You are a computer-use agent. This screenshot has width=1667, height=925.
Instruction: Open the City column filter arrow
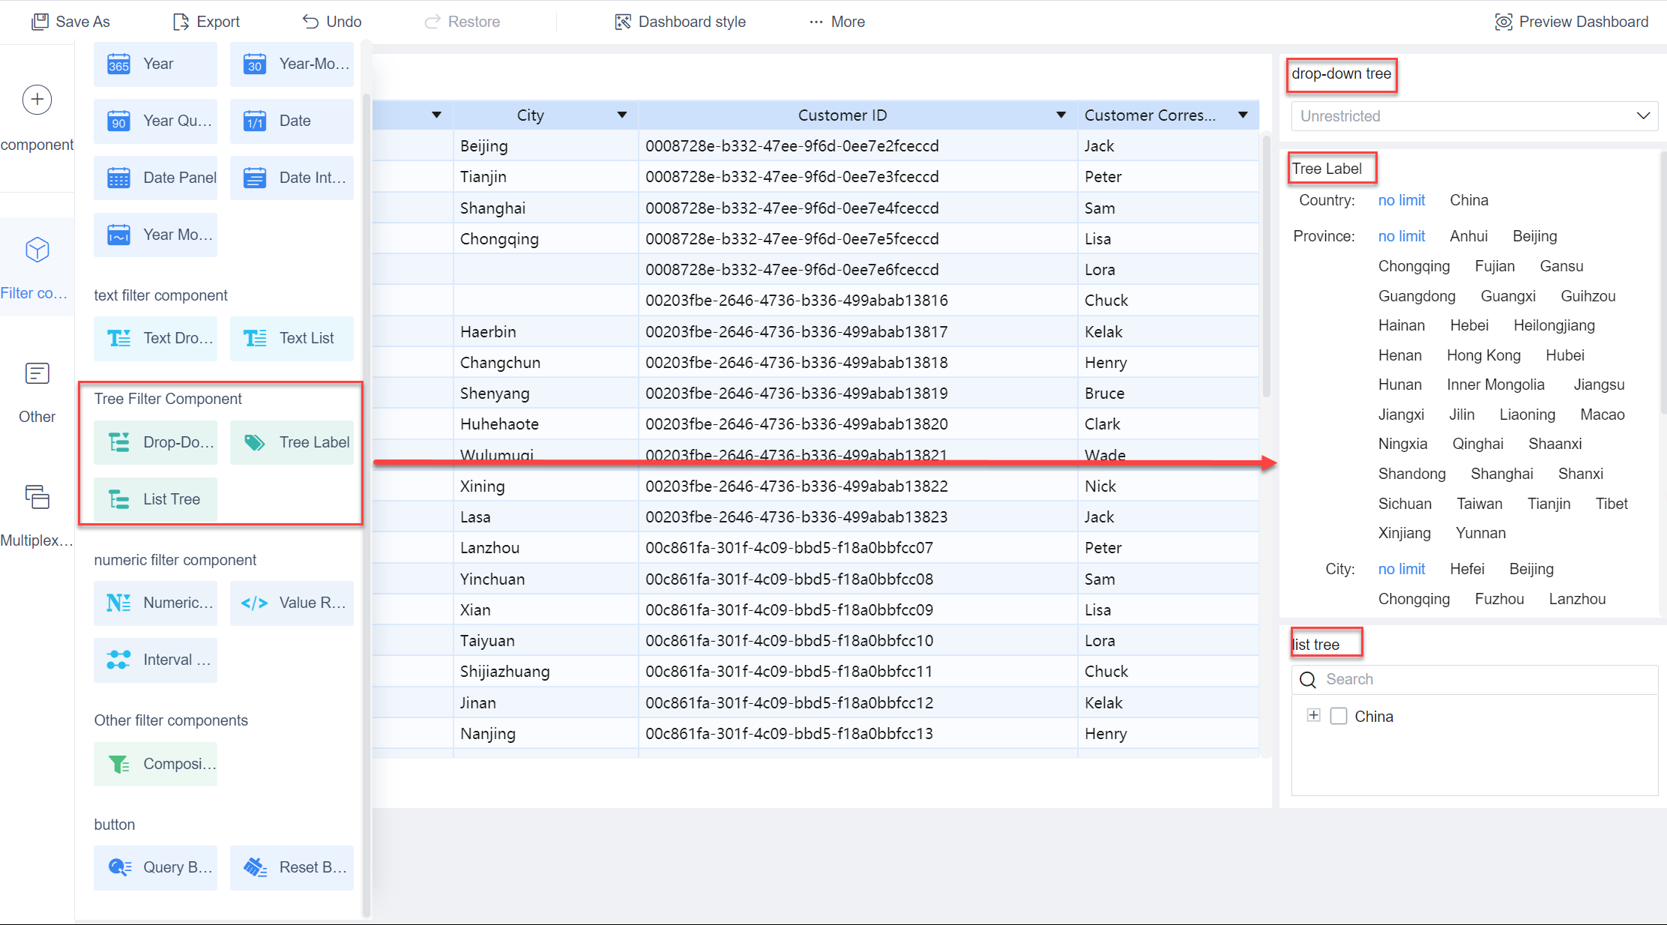(621, 115)
